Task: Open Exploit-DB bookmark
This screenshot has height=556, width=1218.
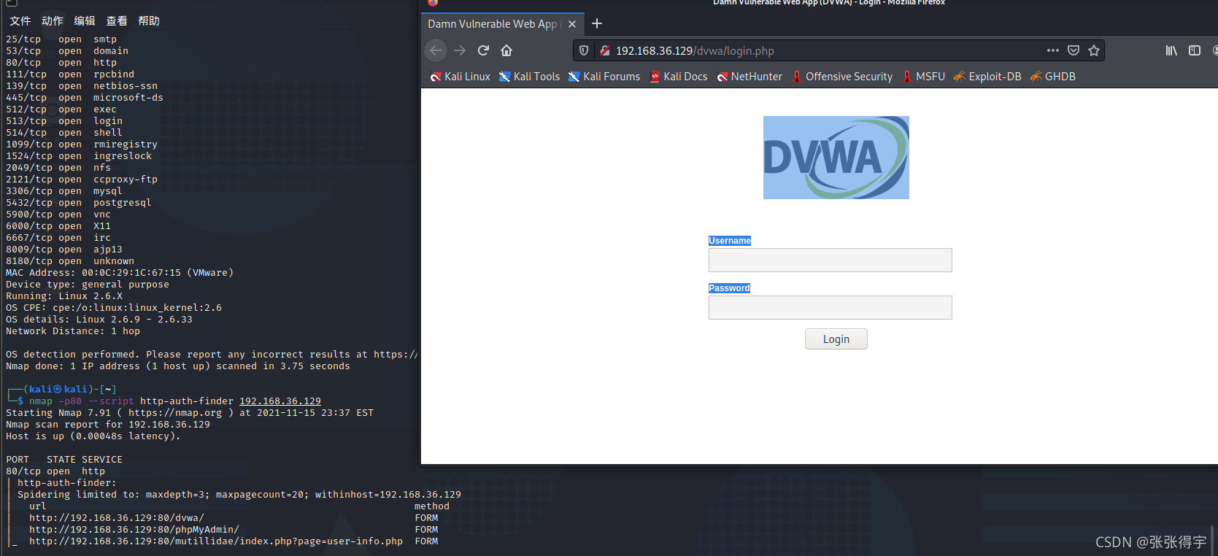Action: click(x=987, y=77)
